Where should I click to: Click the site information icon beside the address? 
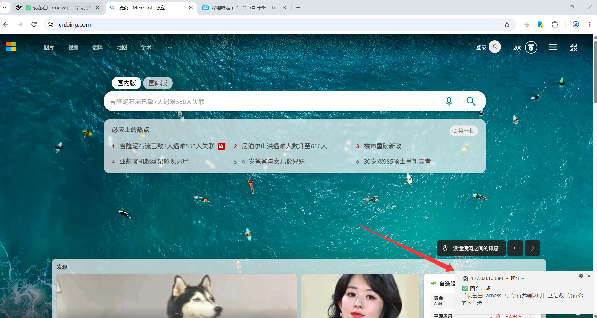pos(51,24)
